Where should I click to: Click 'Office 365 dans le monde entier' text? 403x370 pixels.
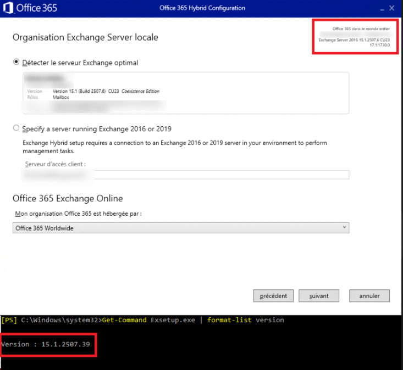coord(361,29)
